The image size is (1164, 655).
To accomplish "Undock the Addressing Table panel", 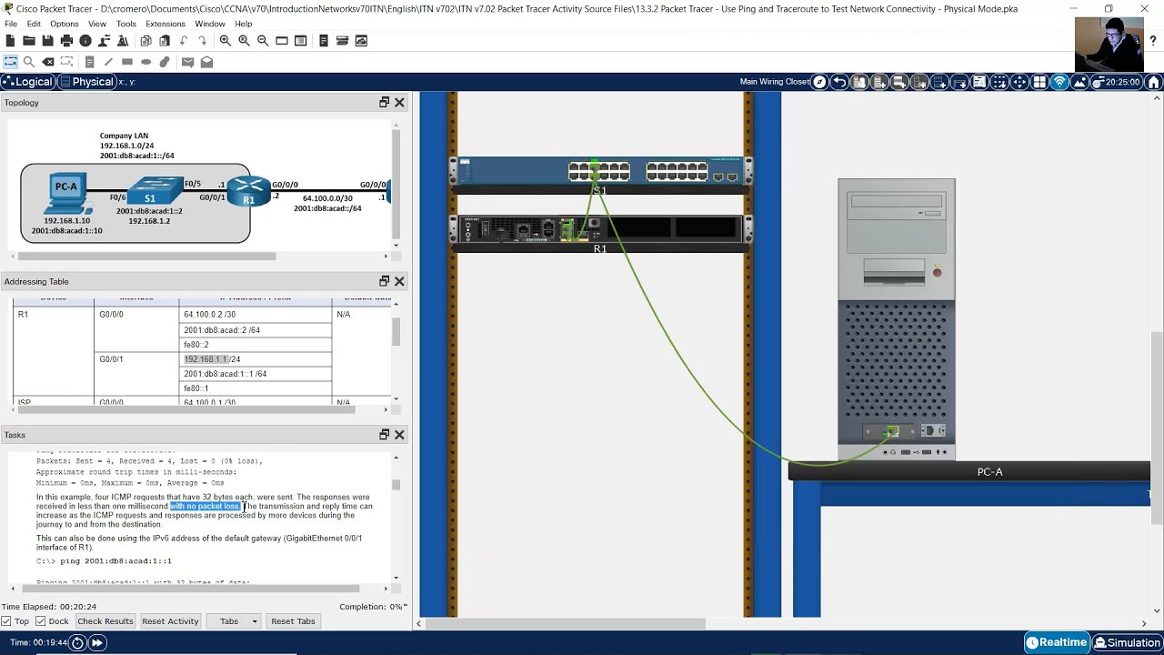I will pyautogui.click(x=384, y=281).
